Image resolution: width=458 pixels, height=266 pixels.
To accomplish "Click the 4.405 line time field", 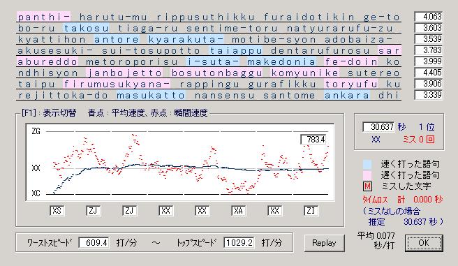I will [428, 73].
